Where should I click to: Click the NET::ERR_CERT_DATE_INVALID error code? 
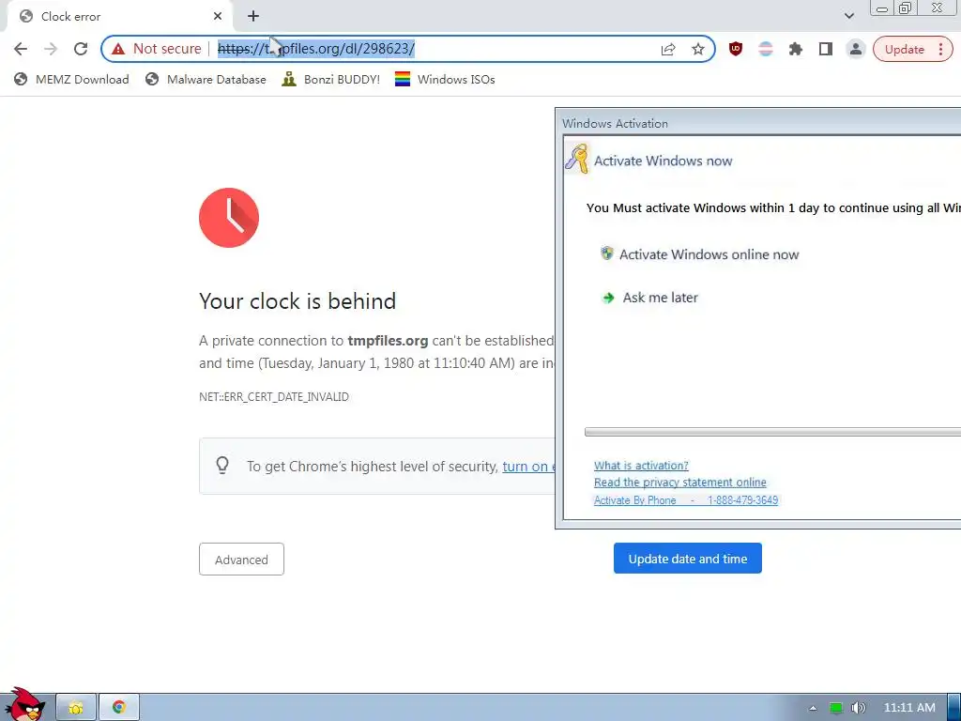click(274, 397)
